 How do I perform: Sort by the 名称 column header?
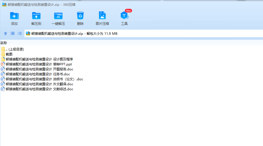[4, 43]
